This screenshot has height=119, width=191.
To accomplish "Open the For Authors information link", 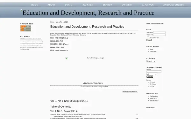I will tap(153, 98).
